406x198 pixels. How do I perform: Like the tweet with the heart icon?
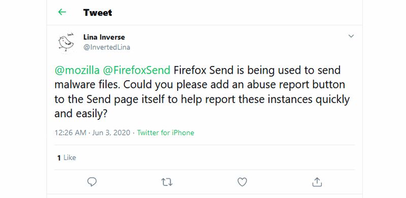click(x=242, y=182)
